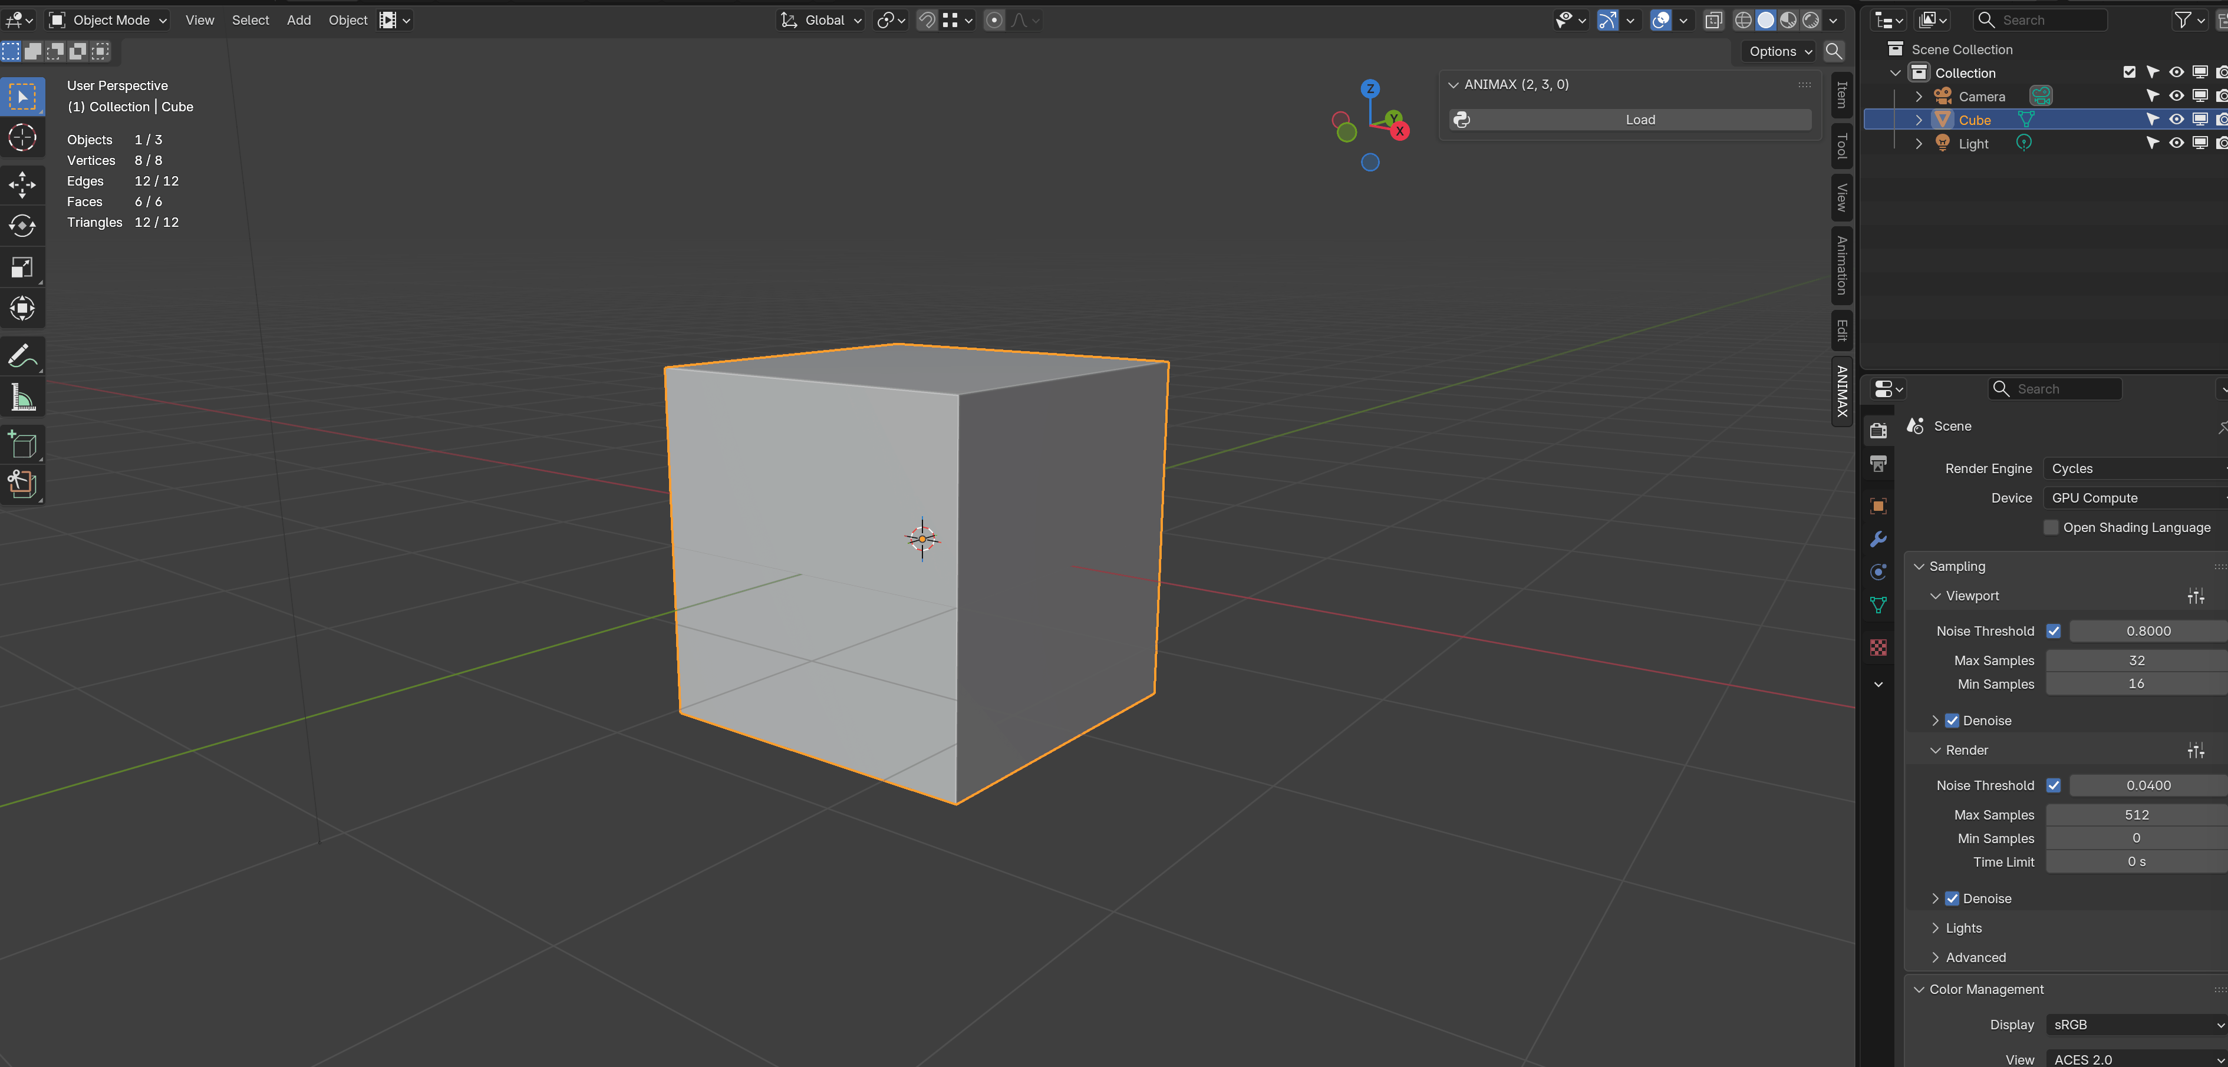Screen dimensions: 2228x1067
Task: Open the Modifiers wrench properties tab
Action: tap(1878, 540)
